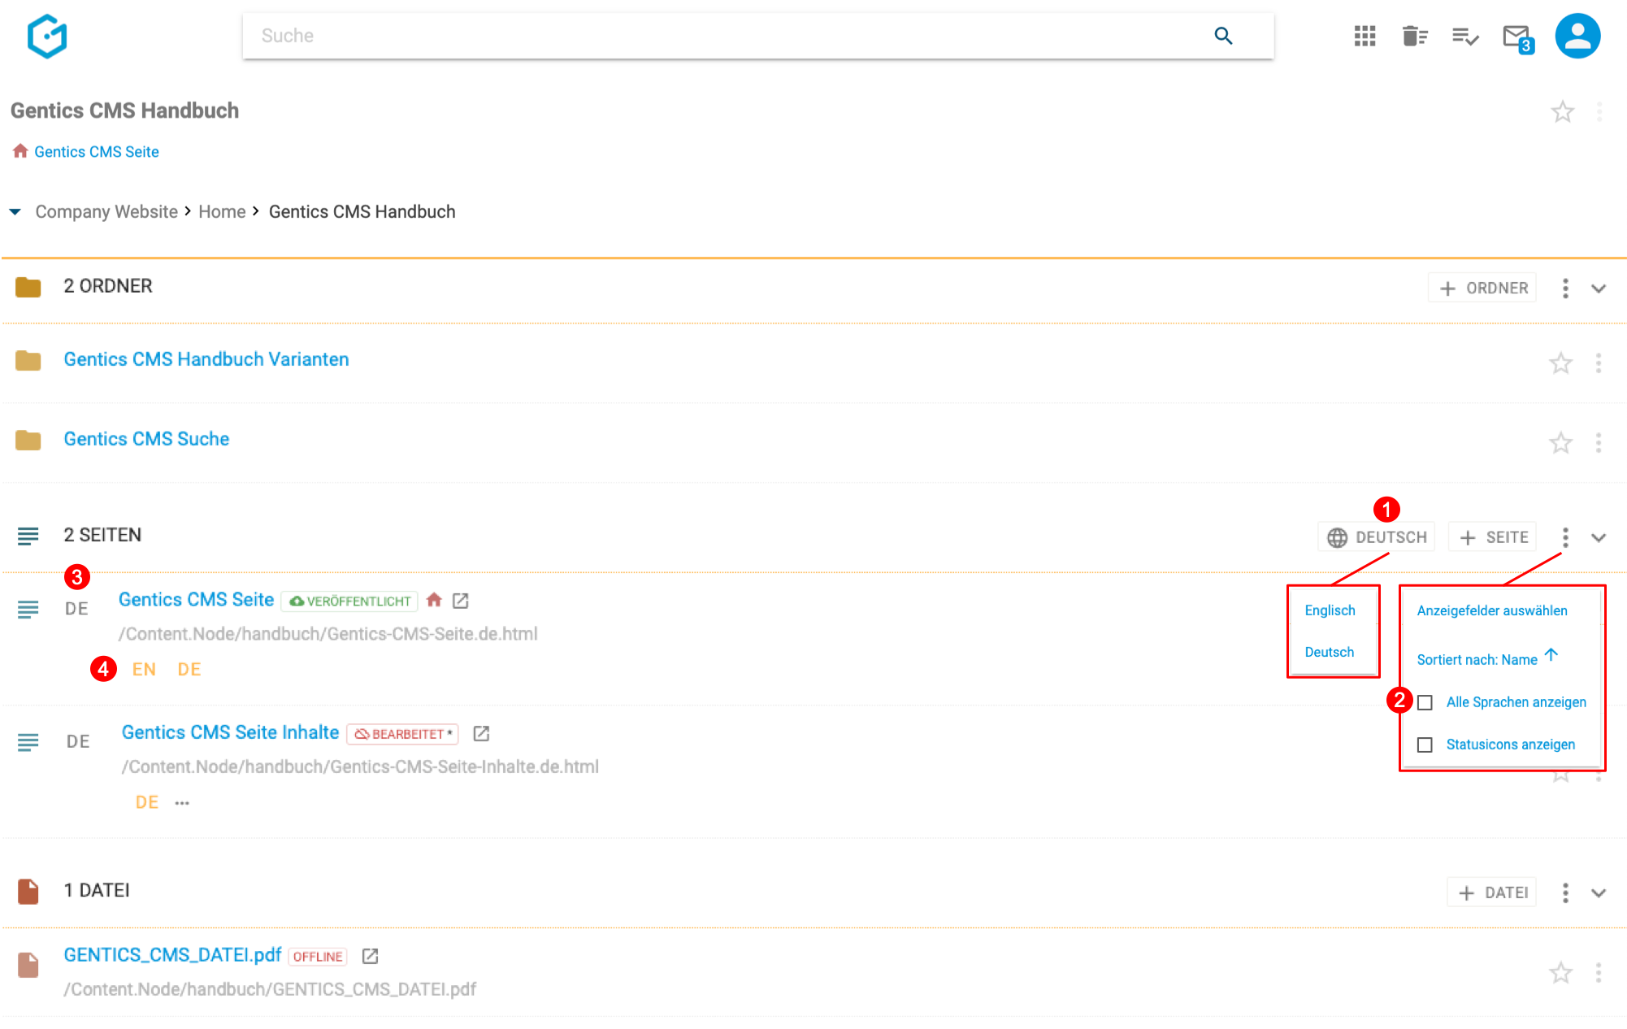Open GENTICS_CMS_DATEI.pdf external link icon
Viewport: 1627px width, 1029px height.
click(x=370, y=956)
